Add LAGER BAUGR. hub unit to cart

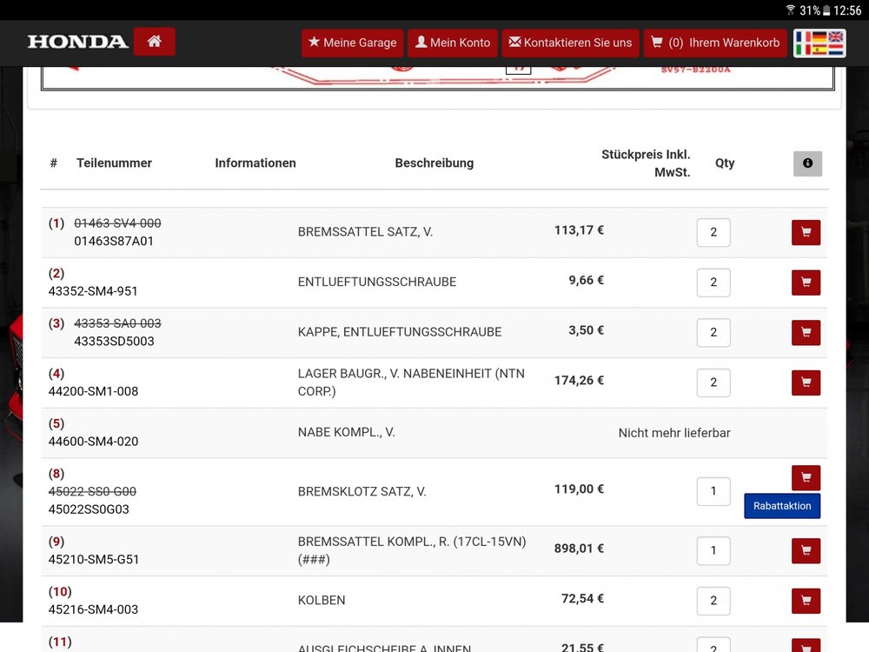coord(806,383)
